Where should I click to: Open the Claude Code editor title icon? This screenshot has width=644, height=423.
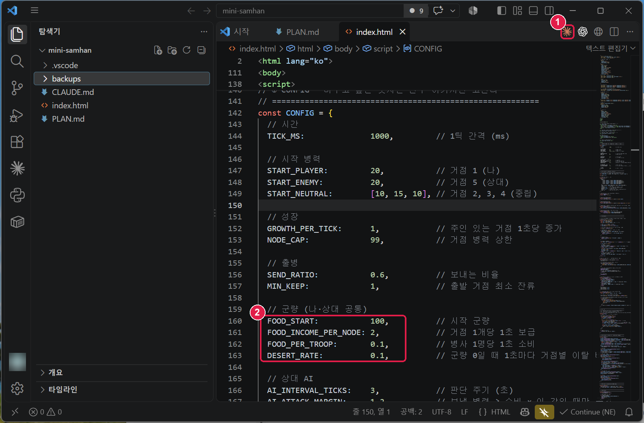[567, 32]
